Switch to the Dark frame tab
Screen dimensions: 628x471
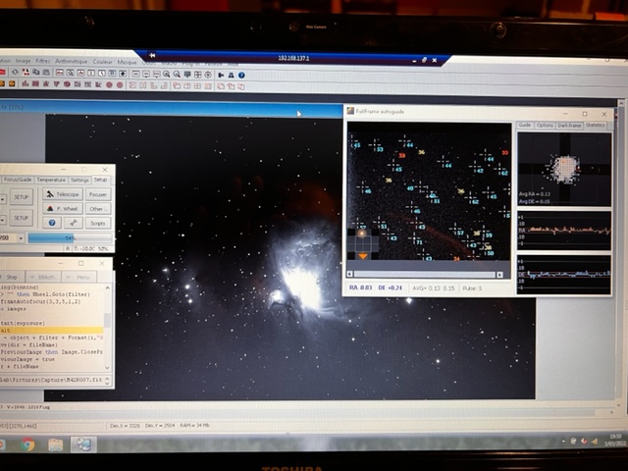point(569,126)
